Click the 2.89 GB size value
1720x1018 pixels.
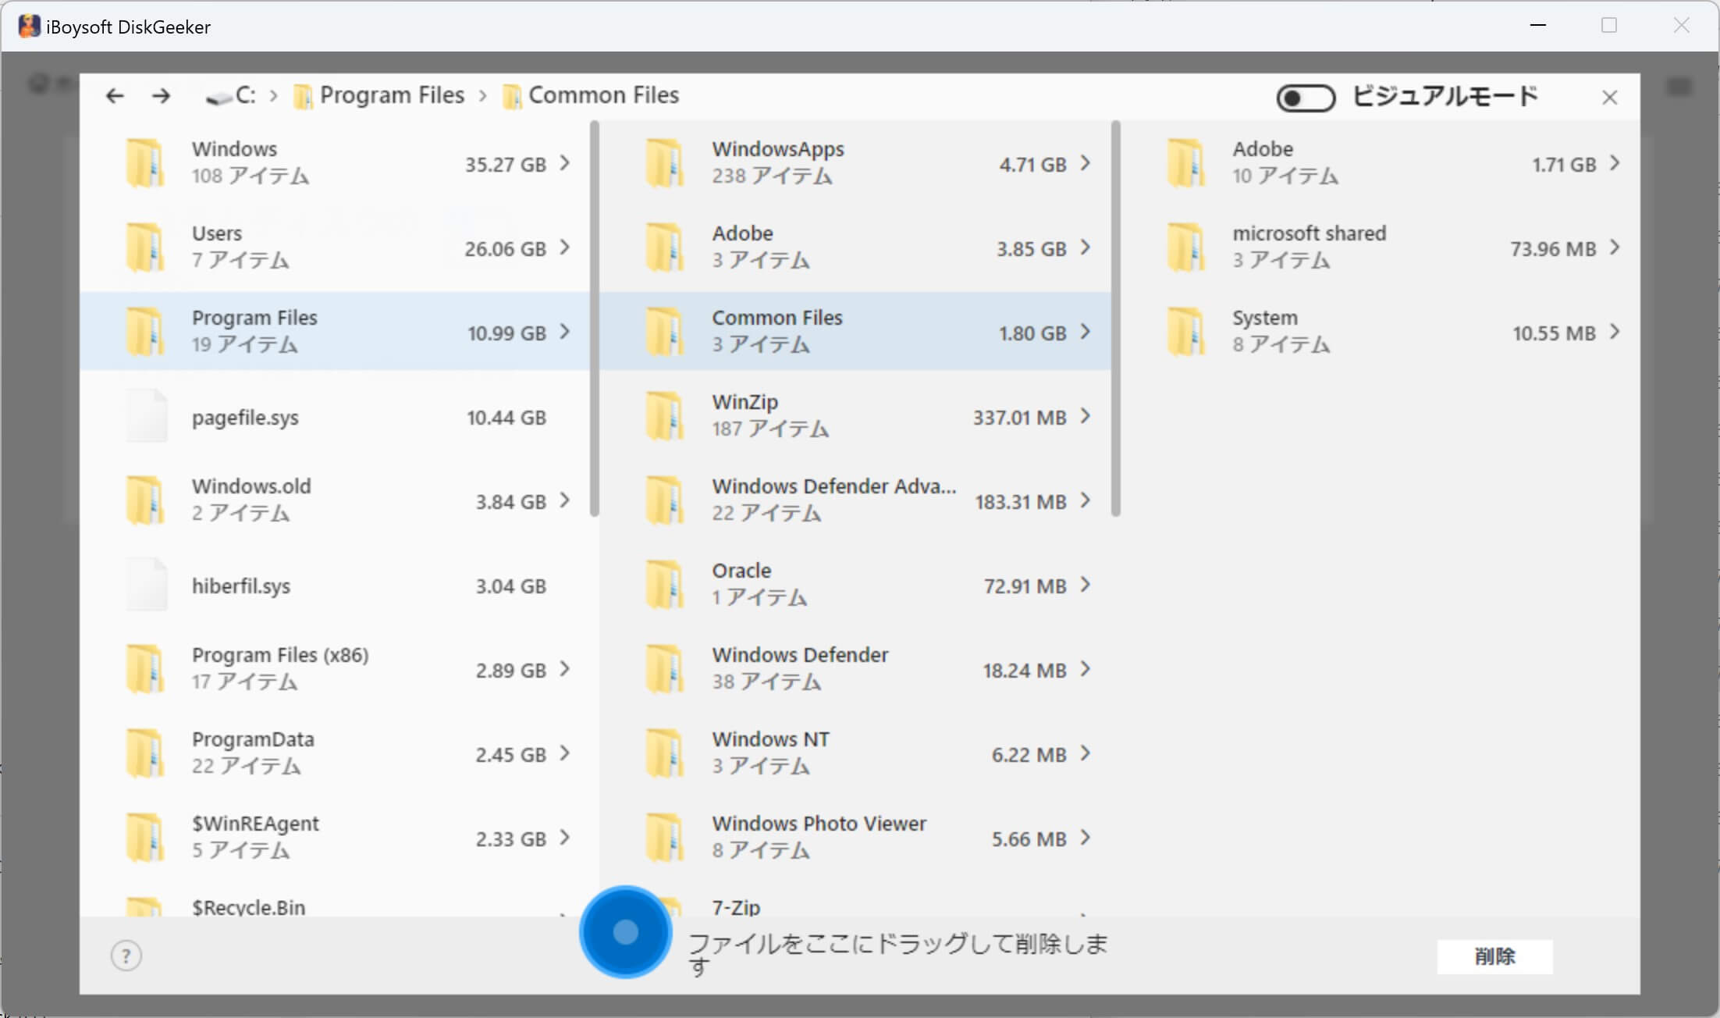pos(510,671)
